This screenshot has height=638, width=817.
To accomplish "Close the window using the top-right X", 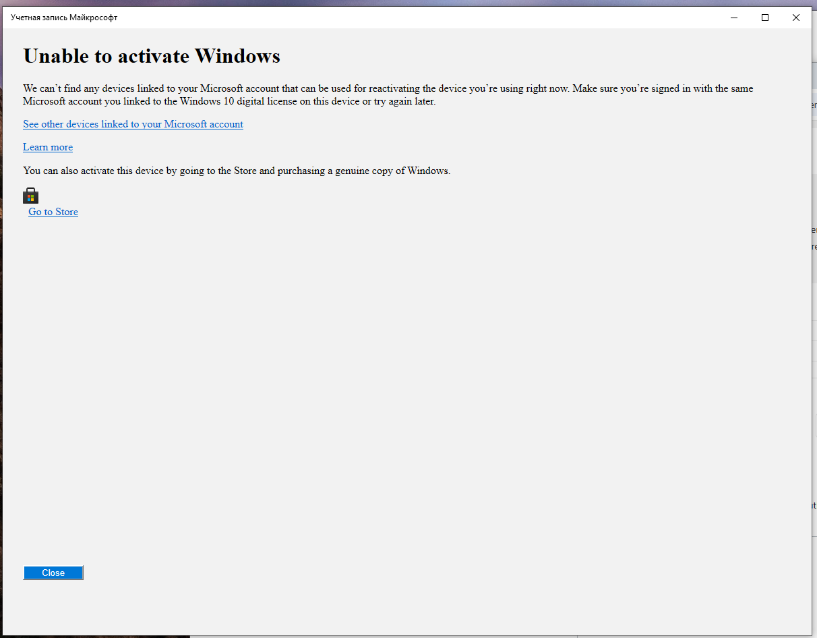I will point(796,18).
